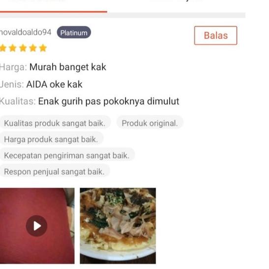Open the food photo thumbnail

point(118,226)
